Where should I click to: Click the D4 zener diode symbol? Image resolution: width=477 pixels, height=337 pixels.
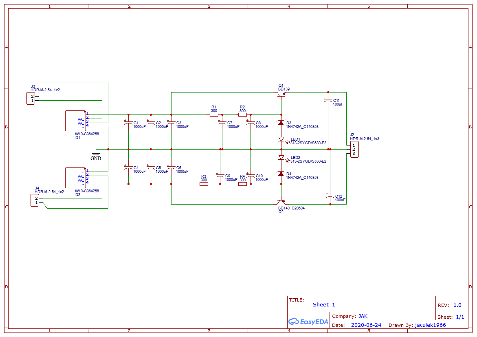pyautogui.click(x=281, y=174)
